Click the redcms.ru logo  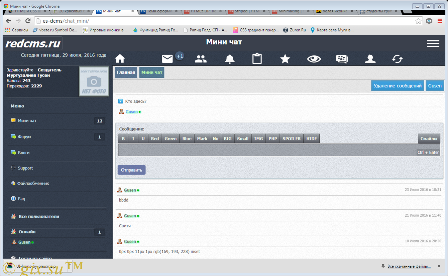pos(33,43)
